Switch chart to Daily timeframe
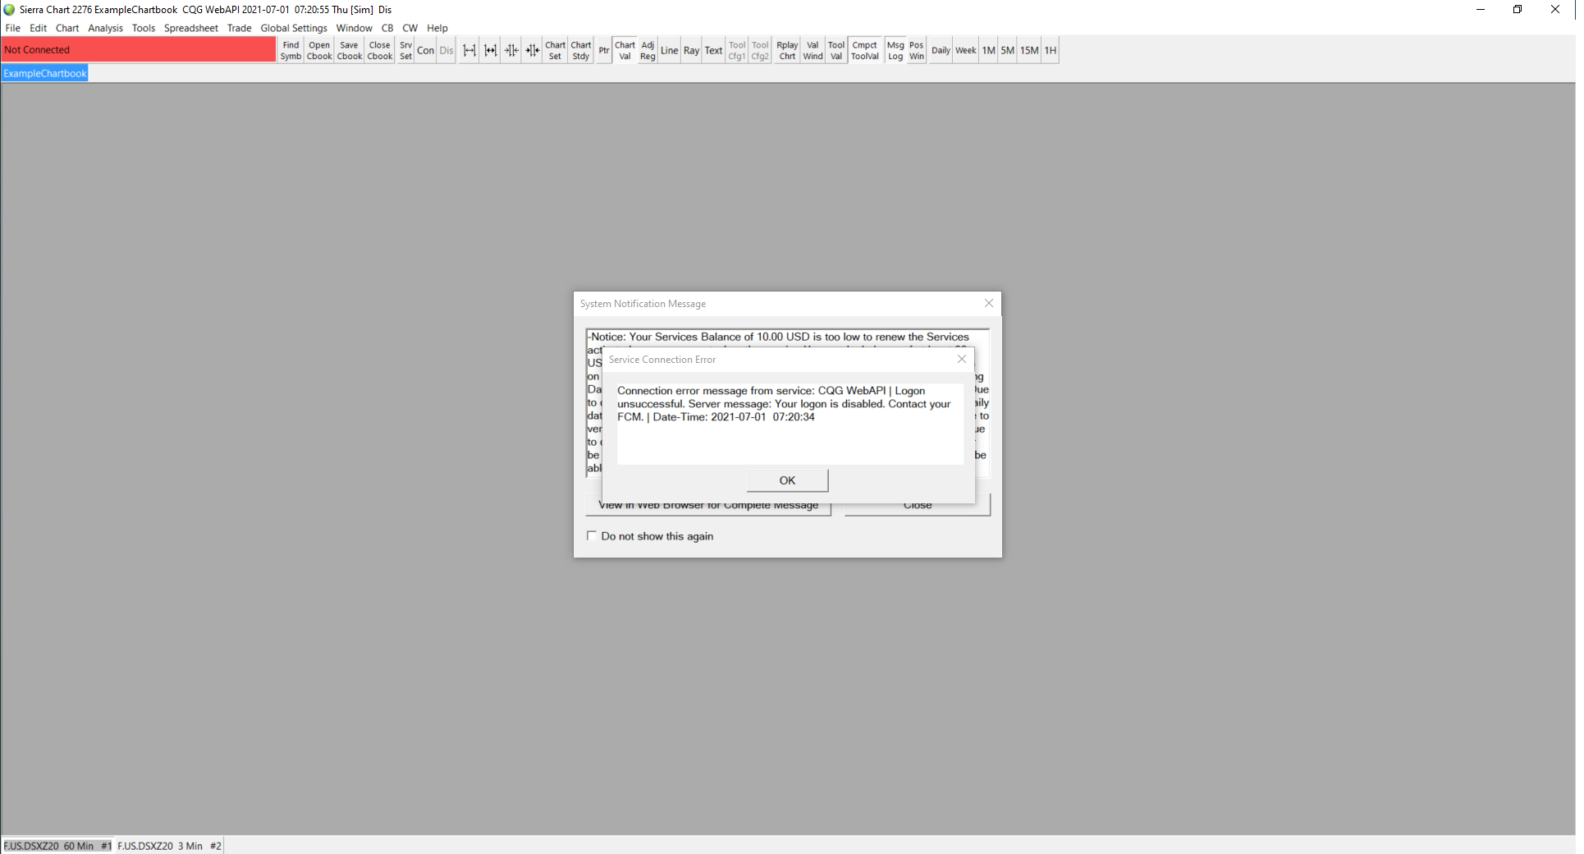The height and width of the screenshot is (854, 1584). (x=941, y=51)
